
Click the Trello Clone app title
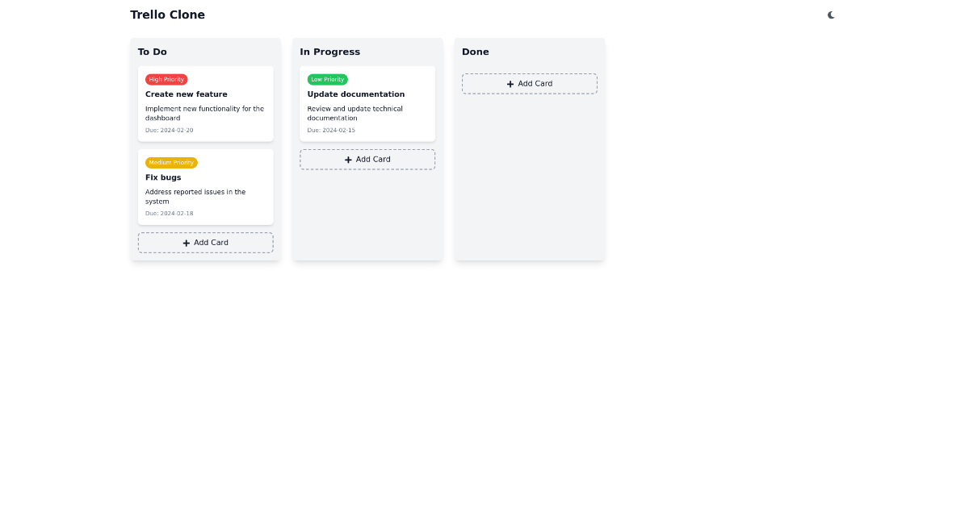click(167, 15)
